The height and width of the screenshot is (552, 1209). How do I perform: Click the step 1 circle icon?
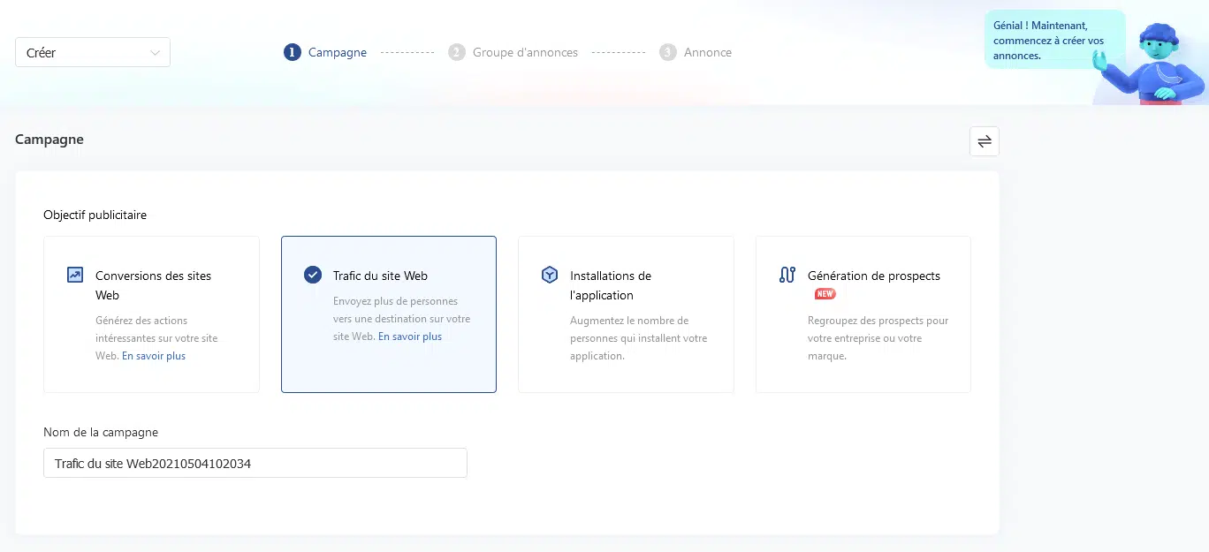pyautogui.click(x=293, y=52)
